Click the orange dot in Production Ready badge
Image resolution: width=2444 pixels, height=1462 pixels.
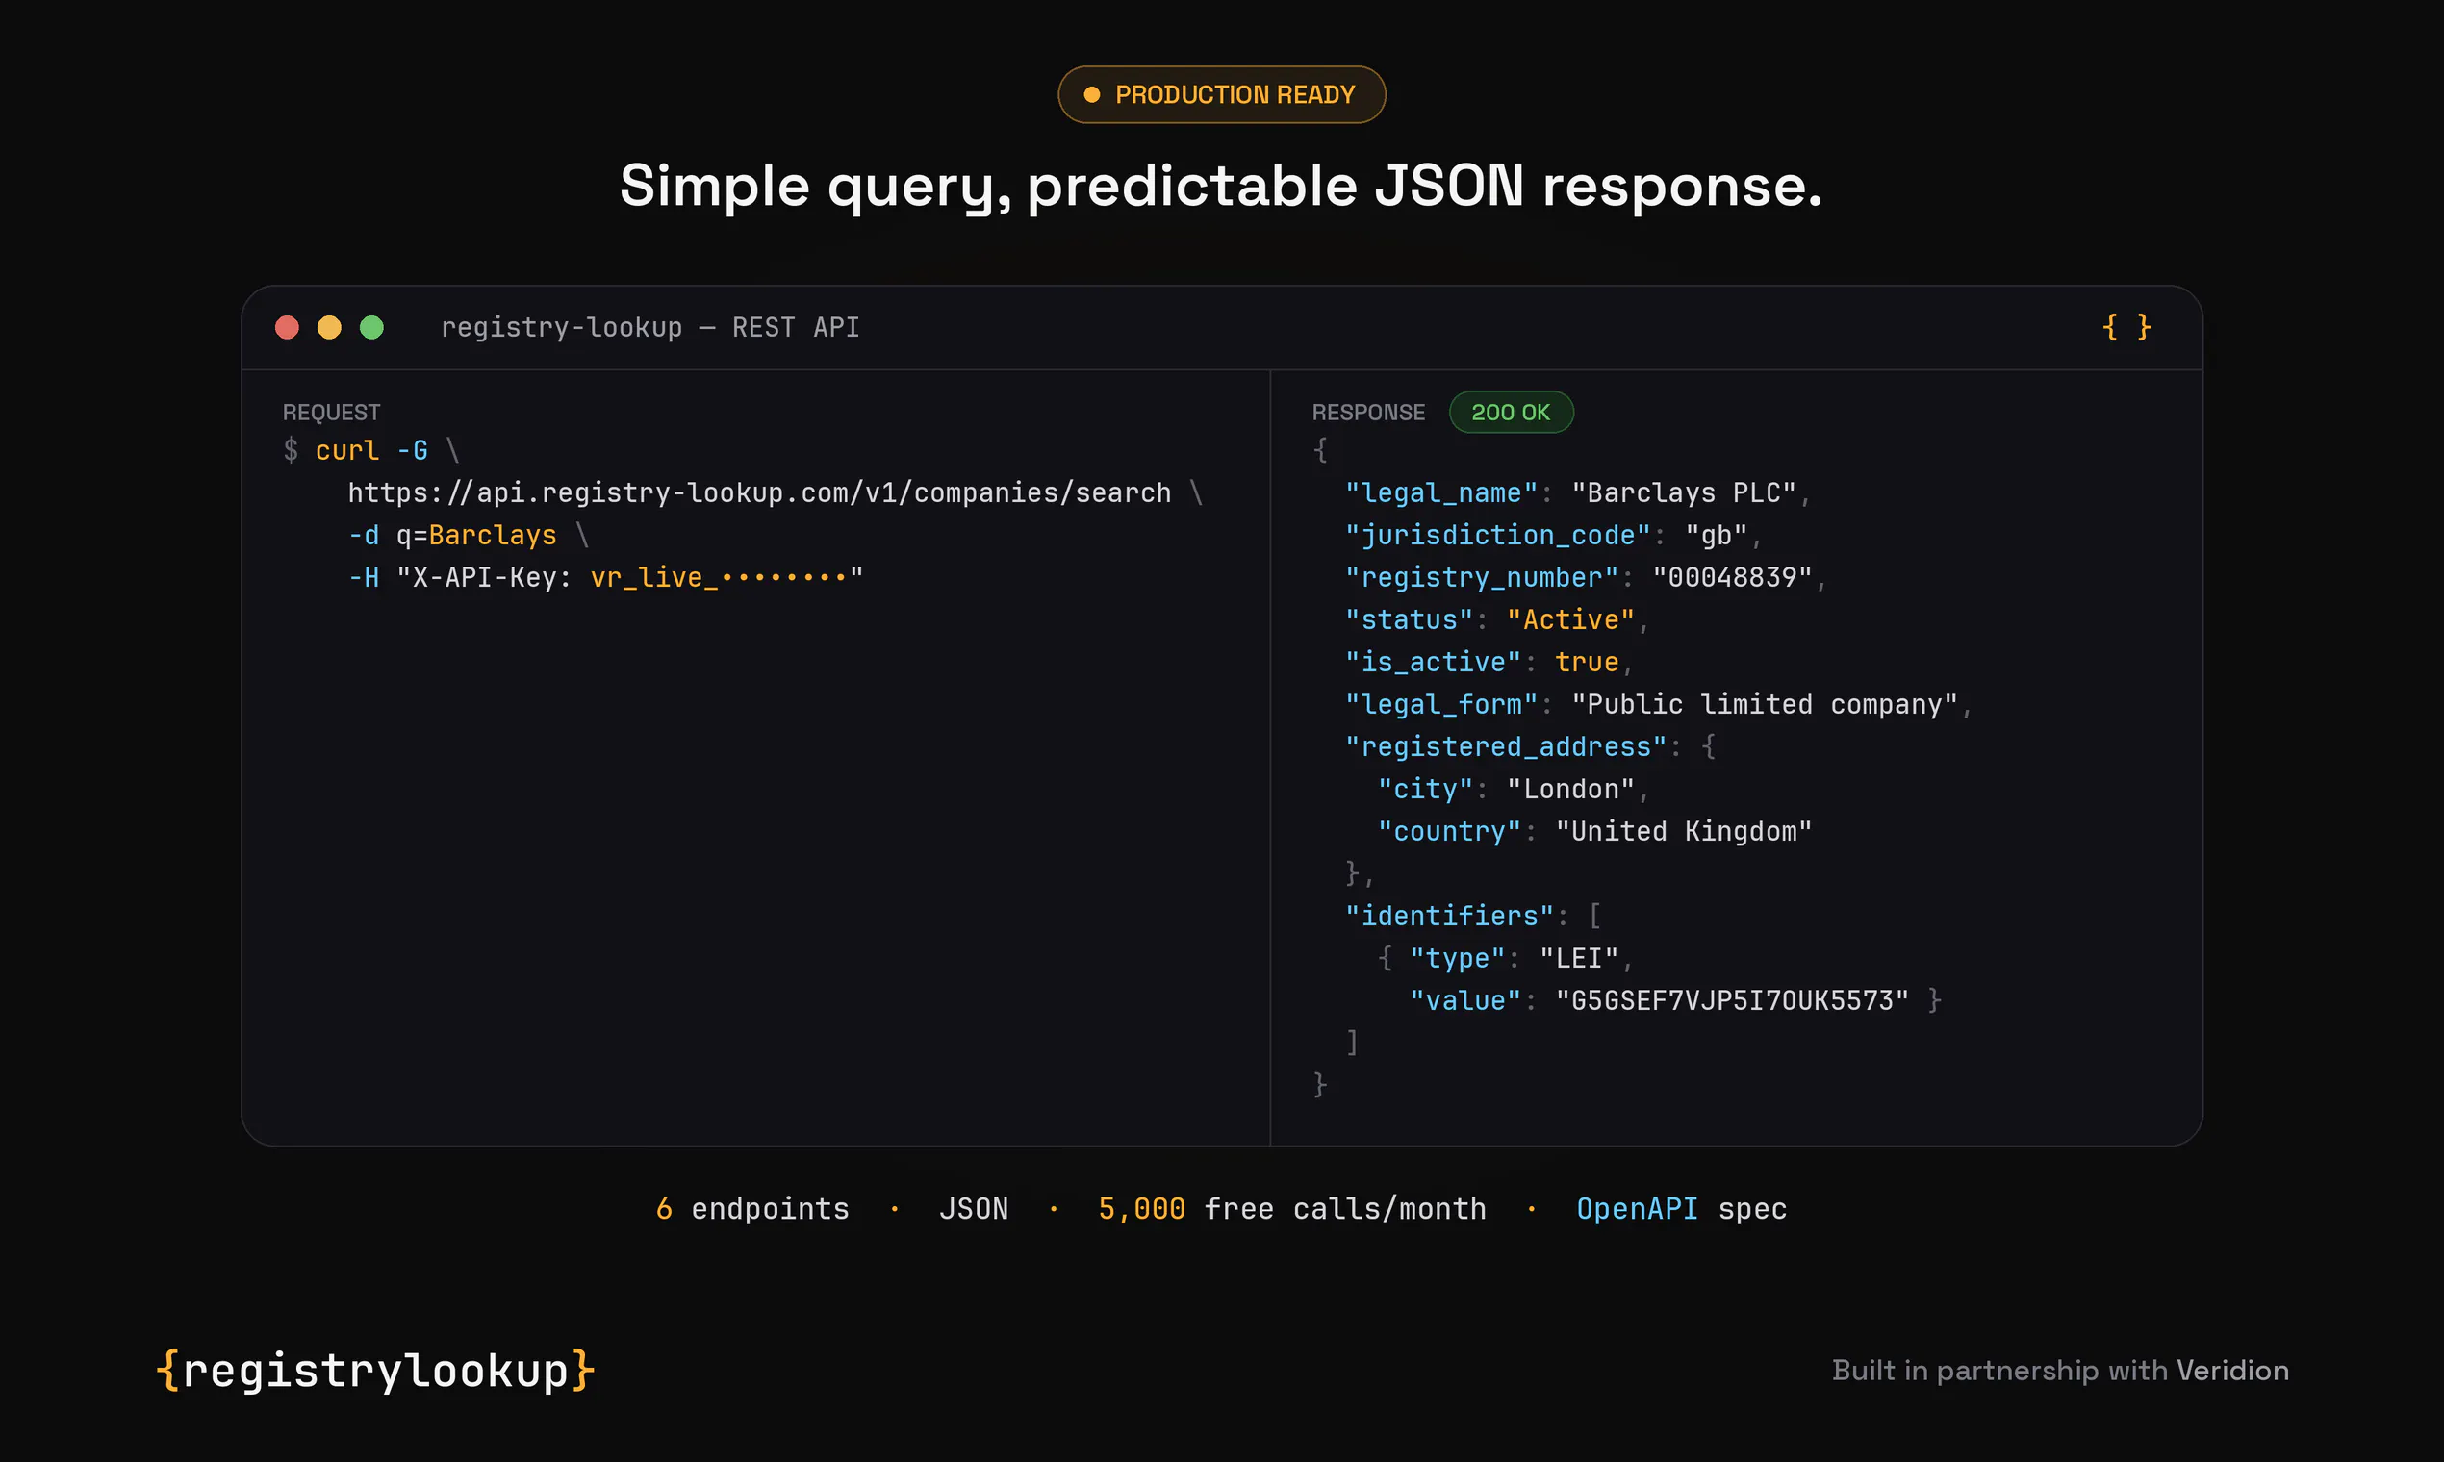point(1091,94)
